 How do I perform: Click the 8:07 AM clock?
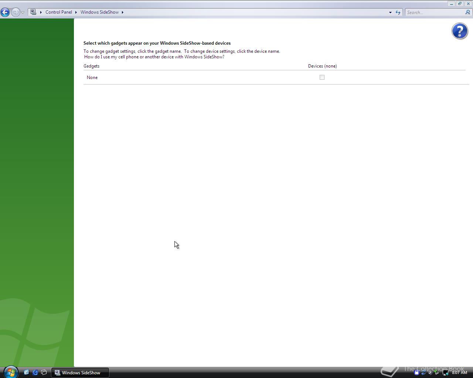coord(459,372)
